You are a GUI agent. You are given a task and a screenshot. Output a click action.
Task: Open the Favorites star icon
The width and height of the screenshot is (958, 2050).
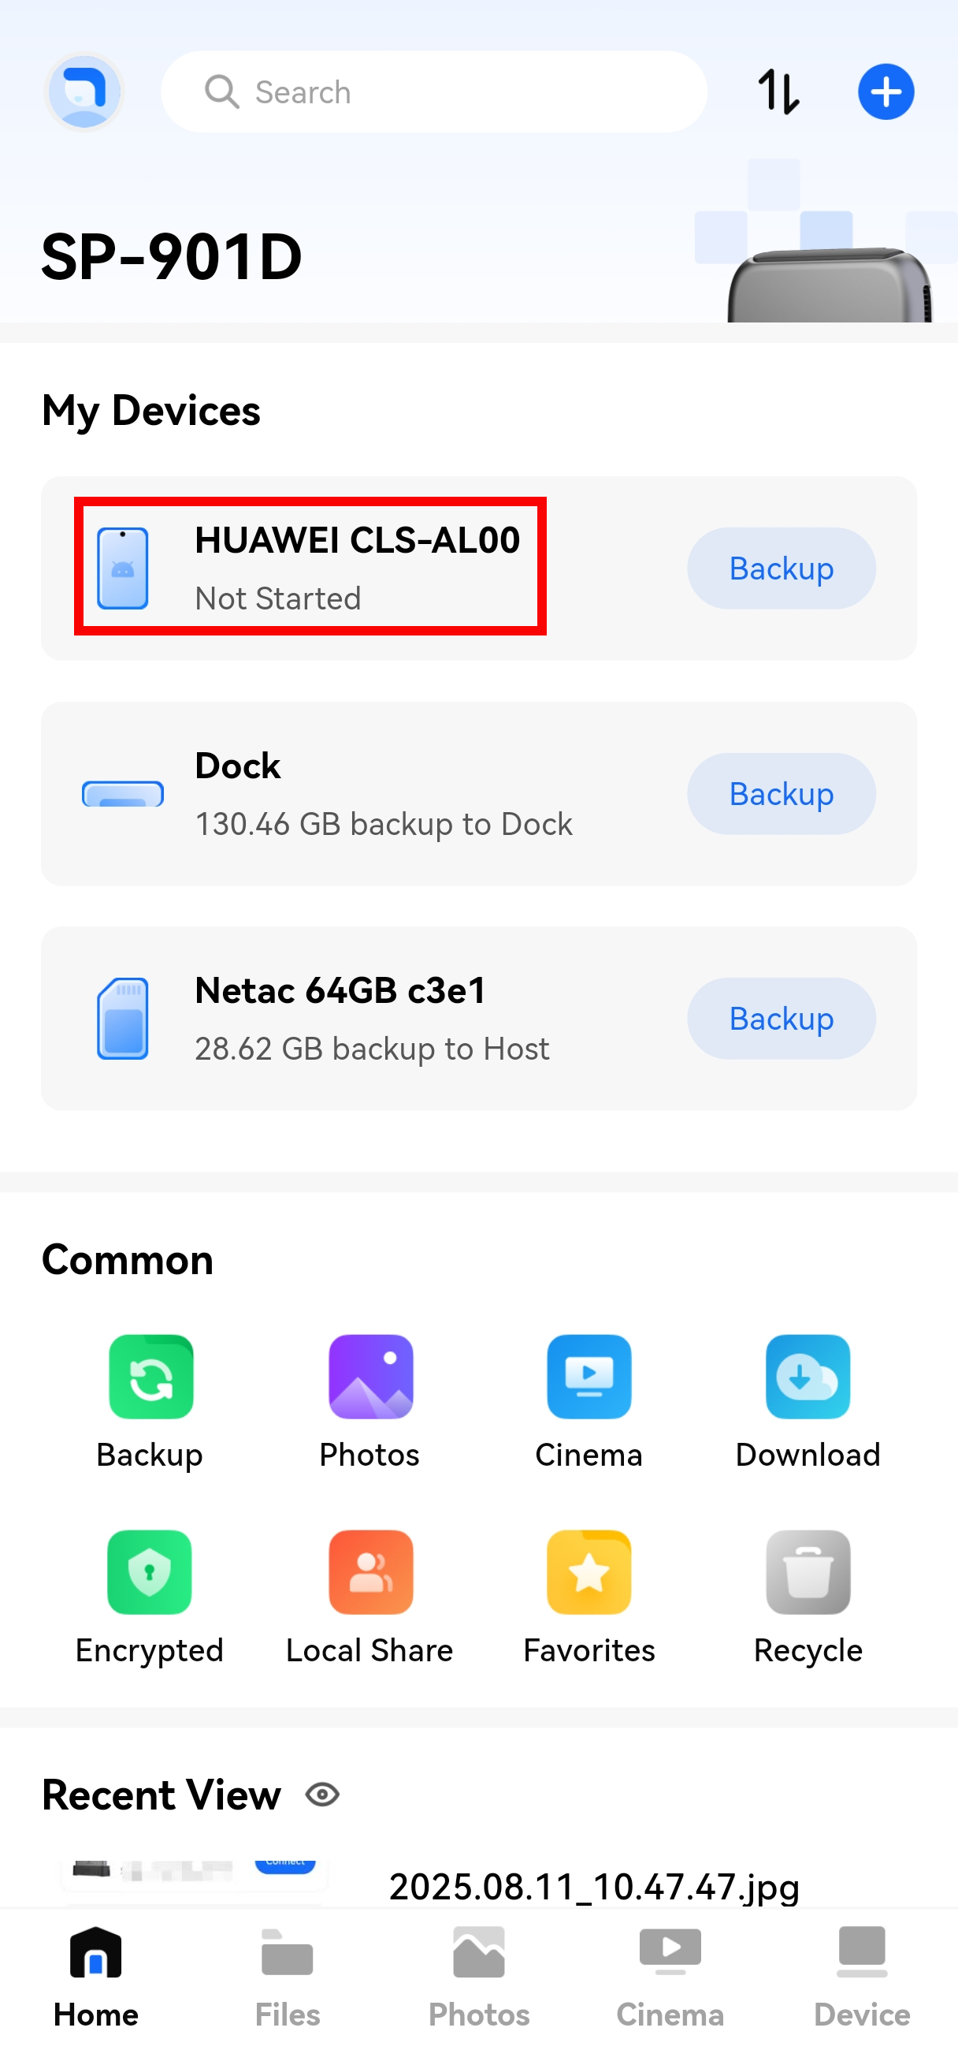[x=589, y=1573]
